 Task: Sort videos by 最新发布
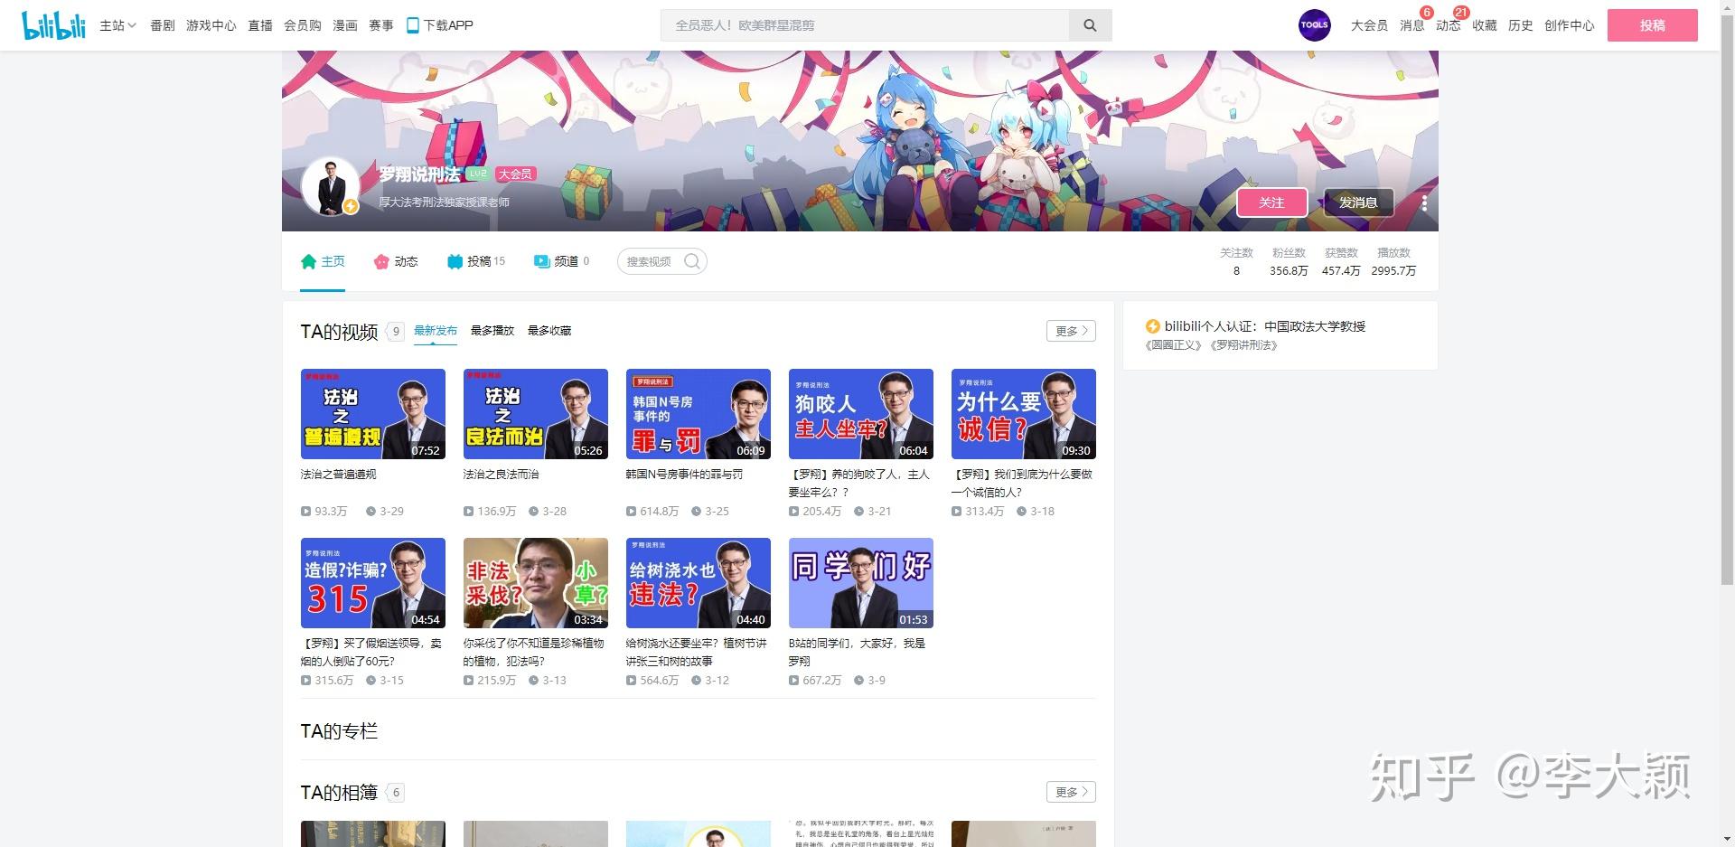click(x=436, y=331)
